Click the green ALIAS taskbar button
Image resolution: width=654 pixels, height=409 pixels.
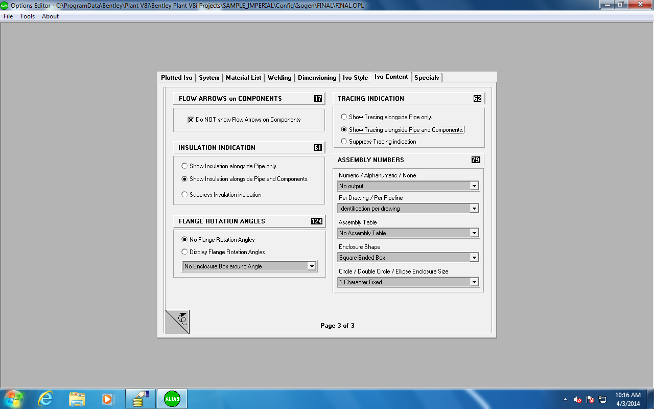coord(172,399)
